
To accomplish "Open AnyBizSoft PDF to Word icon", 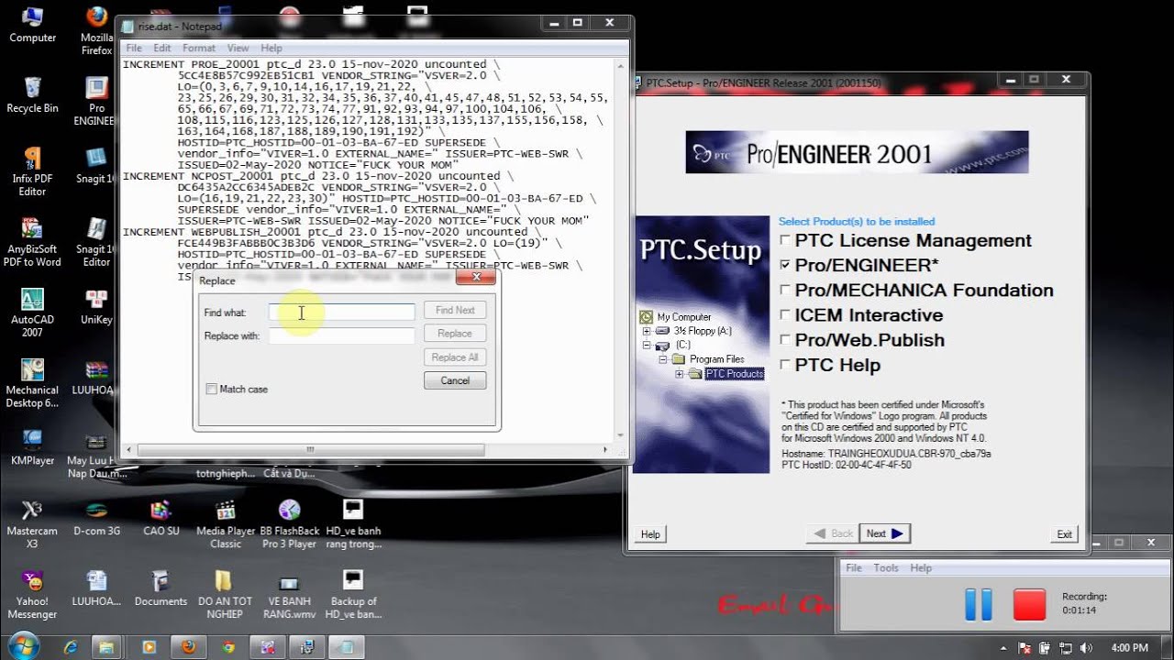I will pos(32,243).
